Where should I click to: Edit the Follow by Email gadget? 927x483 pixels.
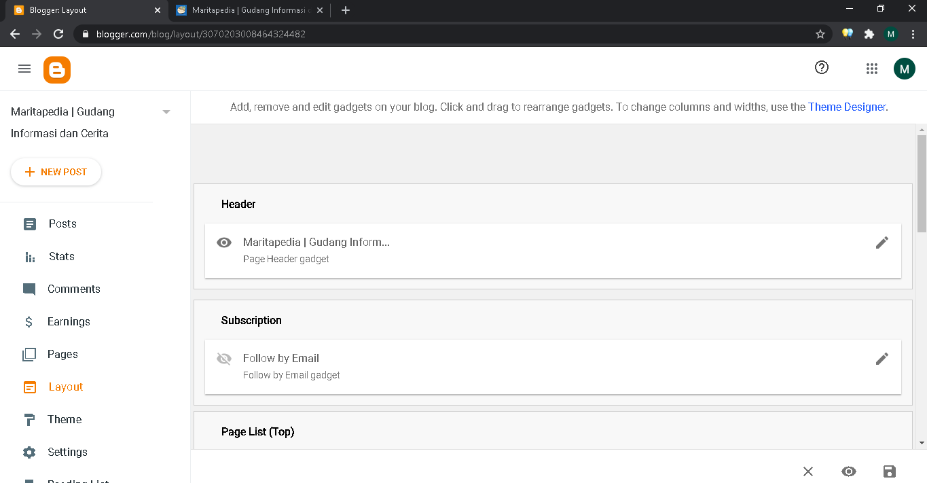pos(881,359)
